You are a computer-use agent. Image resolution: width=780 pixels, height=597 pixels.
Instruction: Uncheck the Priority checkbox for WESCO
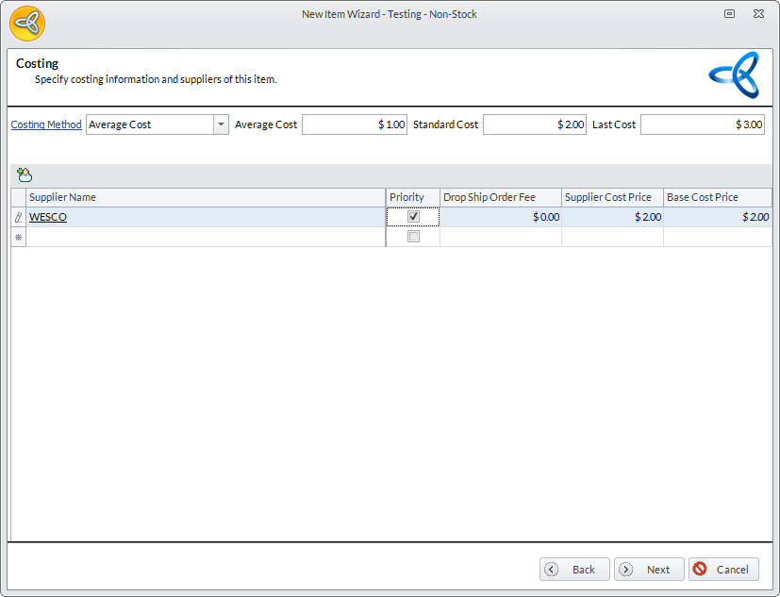(413, 217)
